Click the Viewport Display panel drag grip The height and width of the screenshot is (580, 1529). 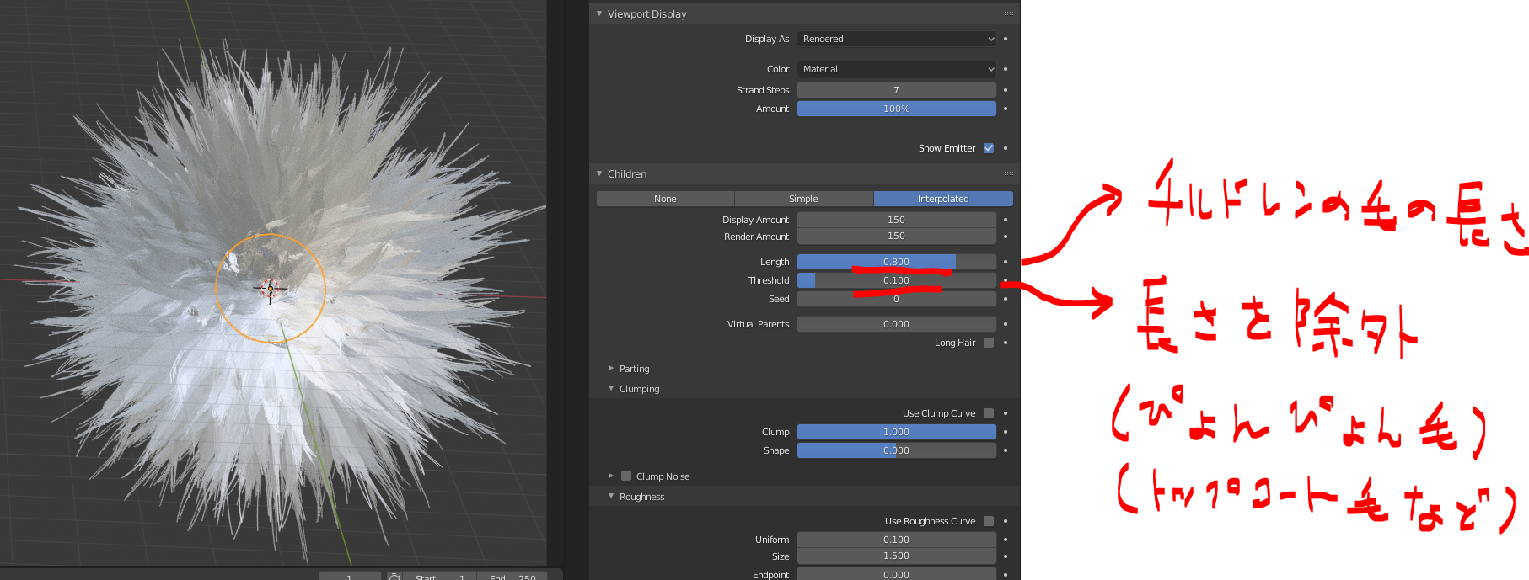point(1008,13)
